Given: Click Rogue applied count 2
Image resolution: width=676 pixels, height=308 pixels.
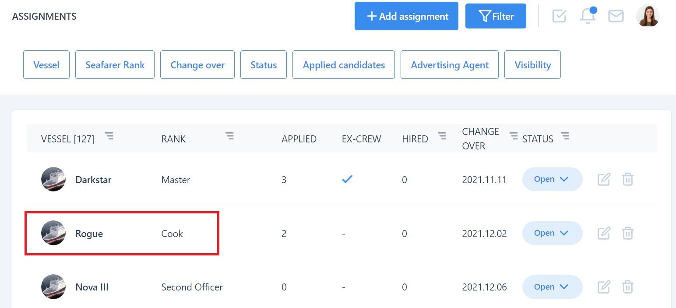Looking at the screenshot, I should (x=284, y=234).
